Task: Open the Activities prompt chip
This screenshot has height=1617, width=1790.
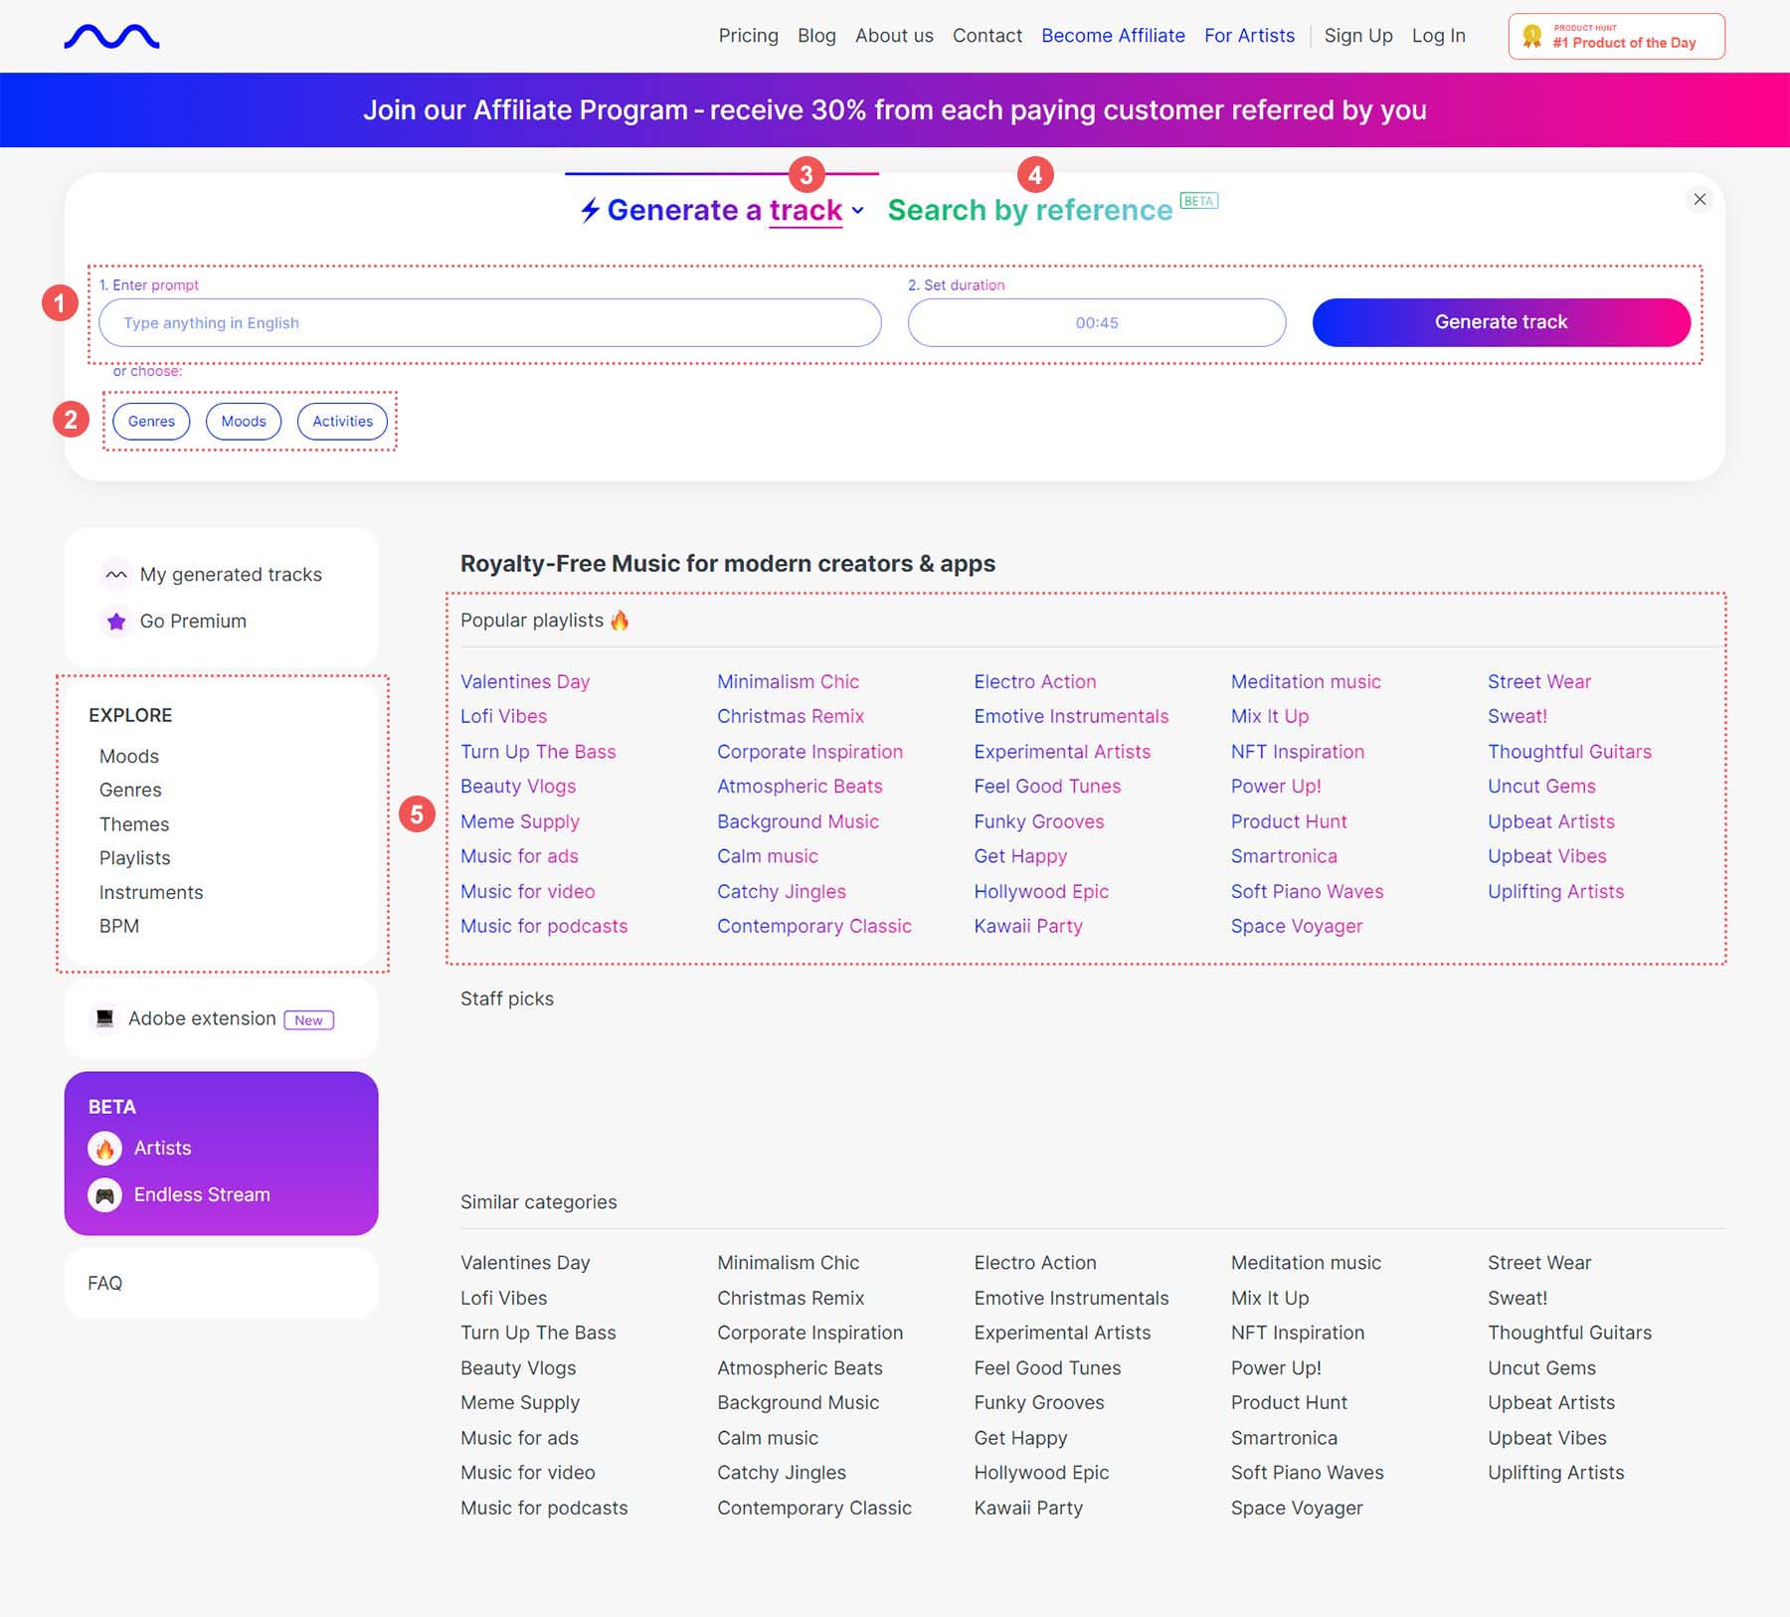Action: pyautogui.click(x=342, y=422)
